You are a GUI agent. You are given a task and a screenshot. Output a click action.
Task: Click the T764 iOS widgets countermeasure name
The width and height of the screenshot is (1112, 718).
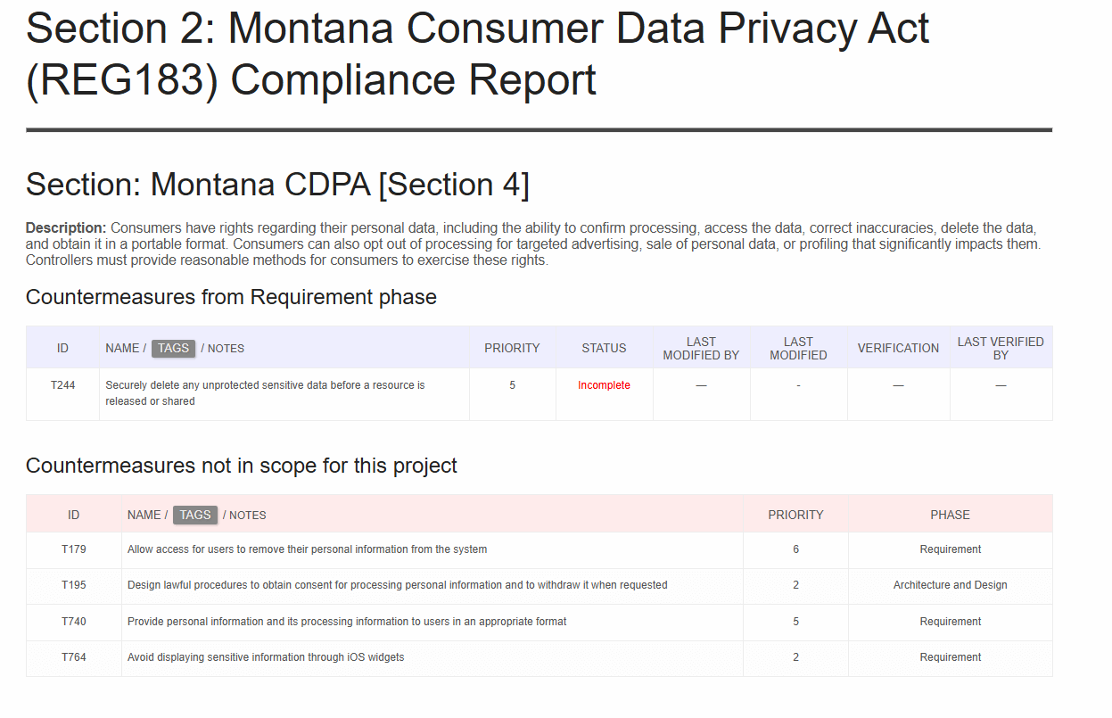click(266, 657)
